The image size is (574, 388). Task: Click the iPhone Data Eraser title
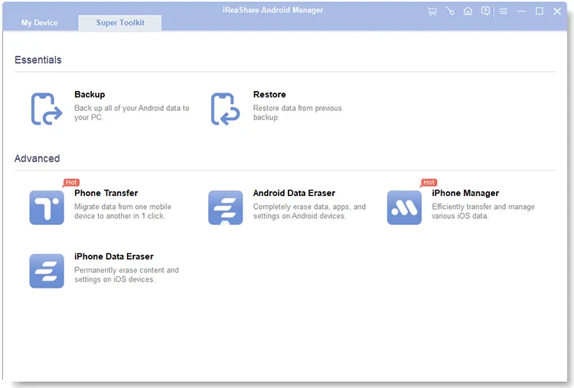coord(114,256)
